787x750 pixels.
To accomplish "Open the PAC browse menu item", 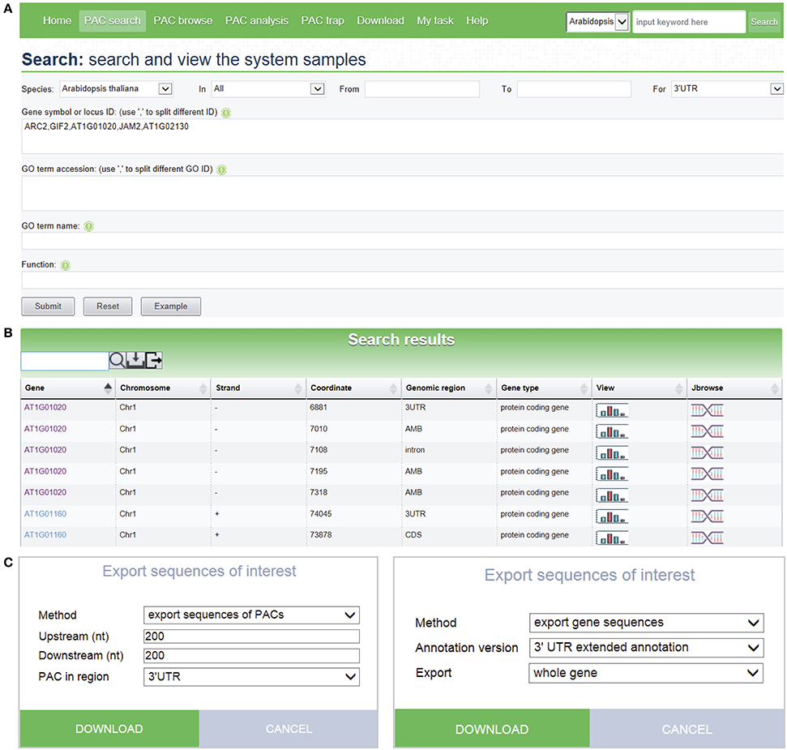I will [x=183, y=21].
